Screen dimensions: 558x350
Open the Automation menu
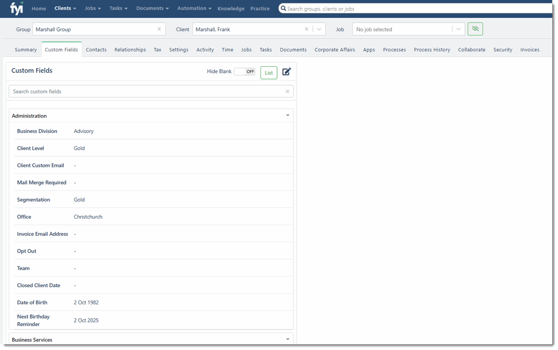(194, 8)
